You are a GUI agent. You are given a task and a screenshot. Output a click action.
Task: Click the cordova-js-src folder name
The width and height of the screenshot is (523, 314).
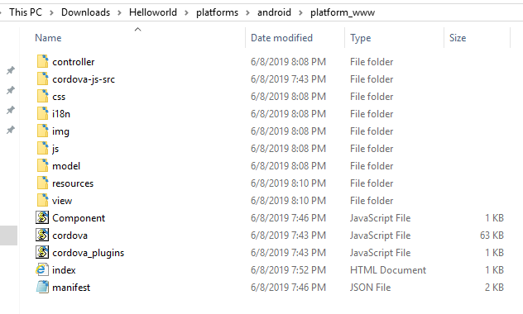(84, 79)
